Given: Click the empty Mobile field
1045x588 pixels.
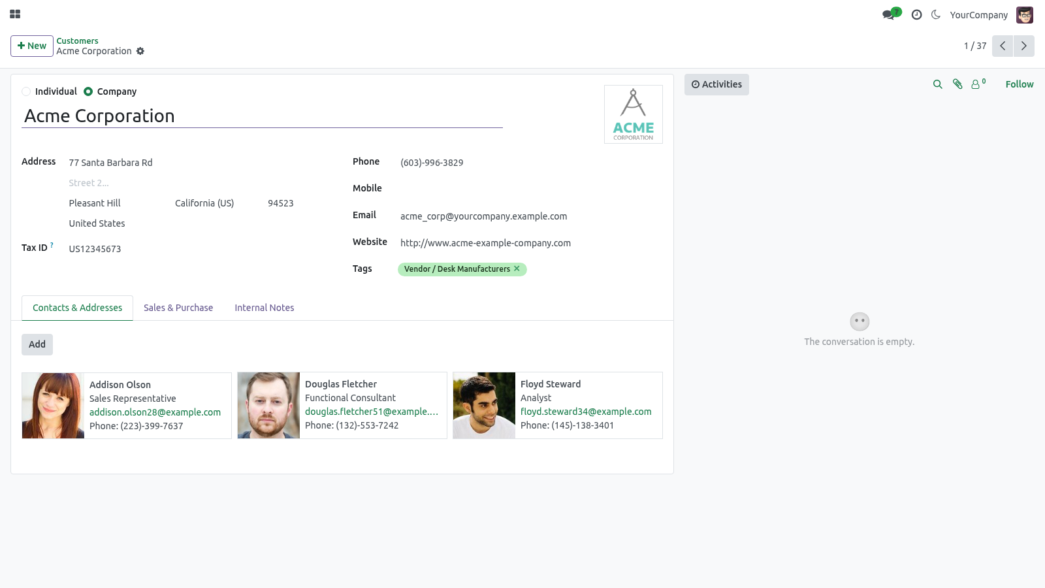Looking at the screenshot, I should [x=531, y=188].
